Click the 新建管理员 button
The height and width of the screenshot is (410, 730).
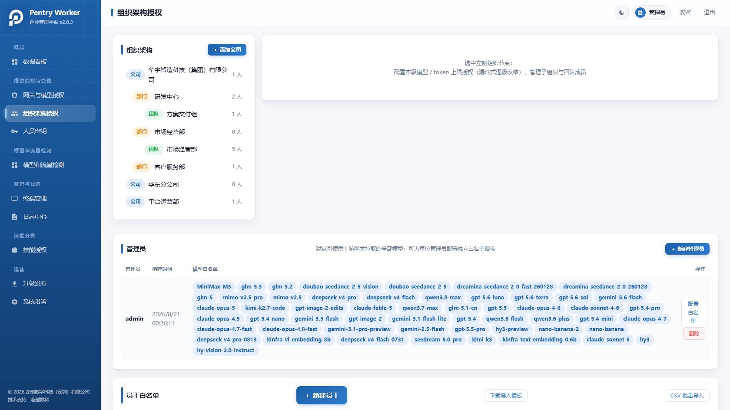coord(687,249)
